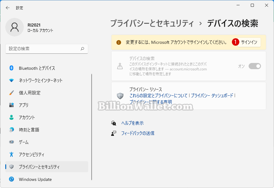Click the apps icon next to アプリ
Viewport: 274px width, 188px height.
point(11,105)
